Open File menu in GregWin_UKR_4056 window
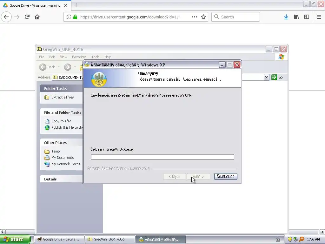325x244 pixels. pyautogui.click(x=42, y=57)
